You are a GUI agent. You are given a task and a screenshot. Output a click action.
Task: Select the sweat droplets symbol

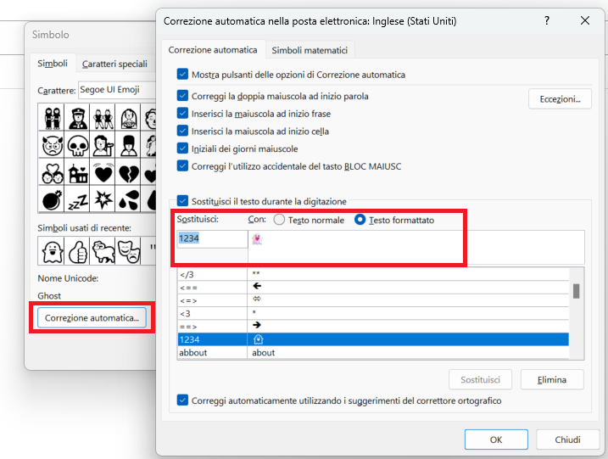pos(128,199)
